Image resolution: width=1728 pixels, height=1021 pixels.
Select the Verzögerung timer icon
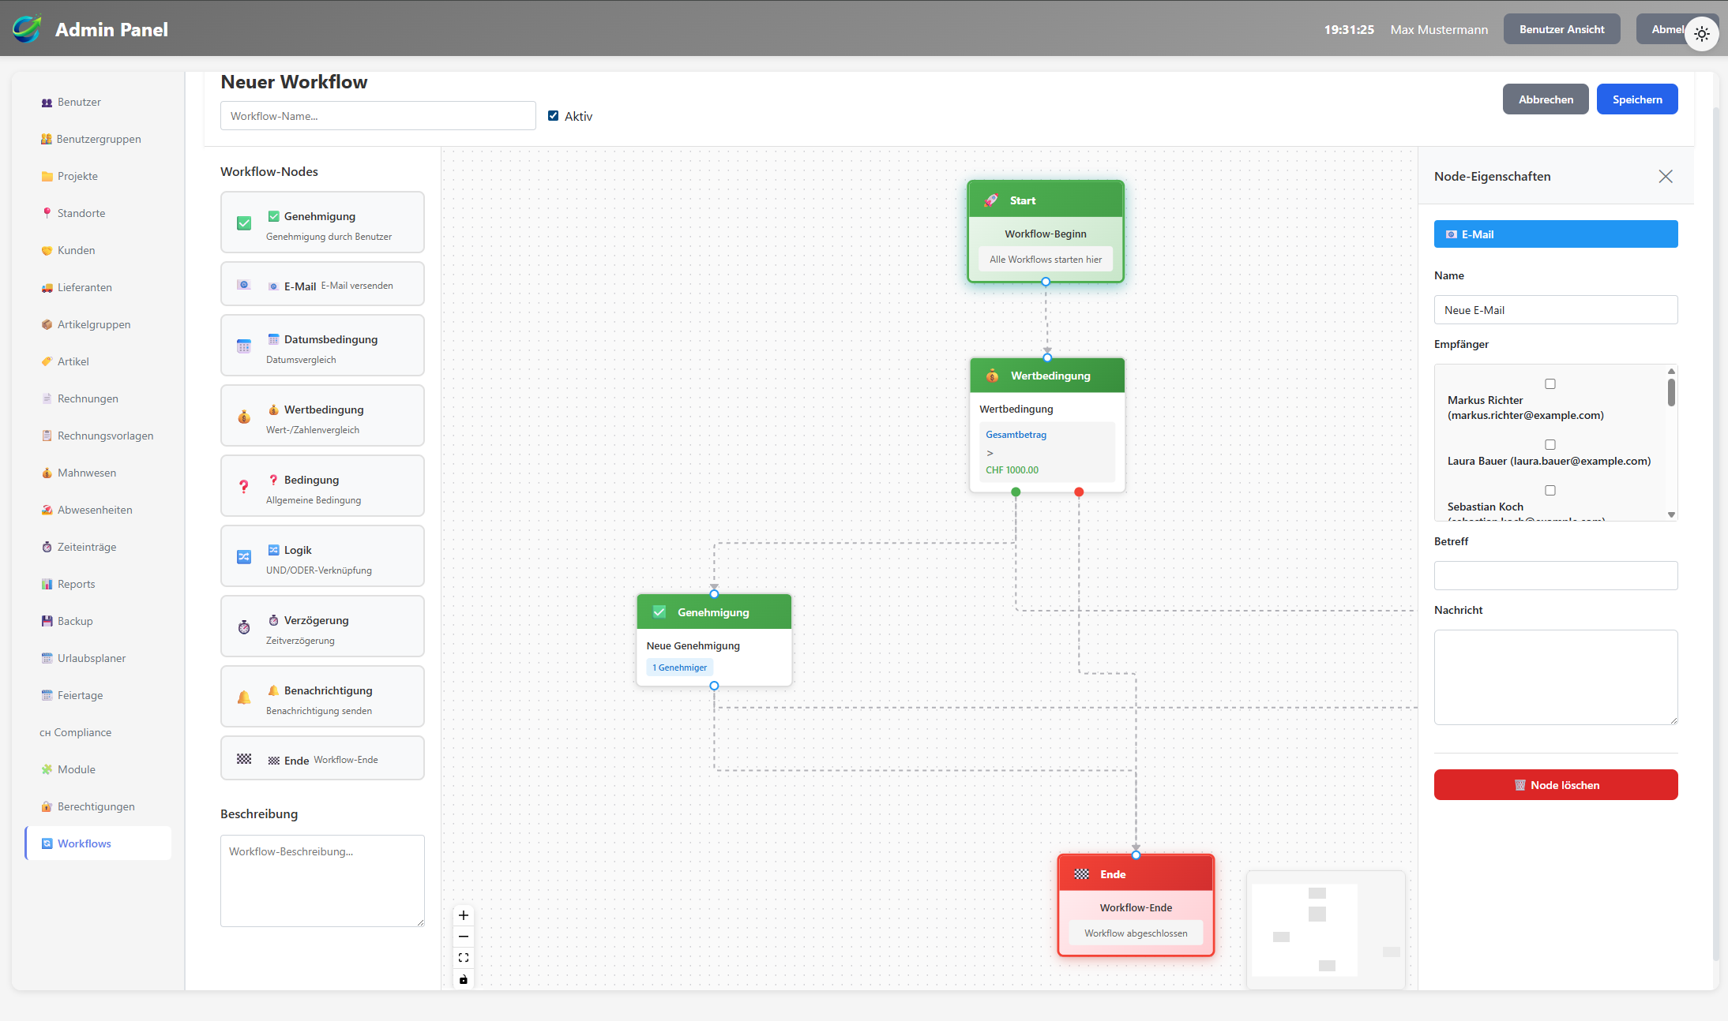click(244, 626)
